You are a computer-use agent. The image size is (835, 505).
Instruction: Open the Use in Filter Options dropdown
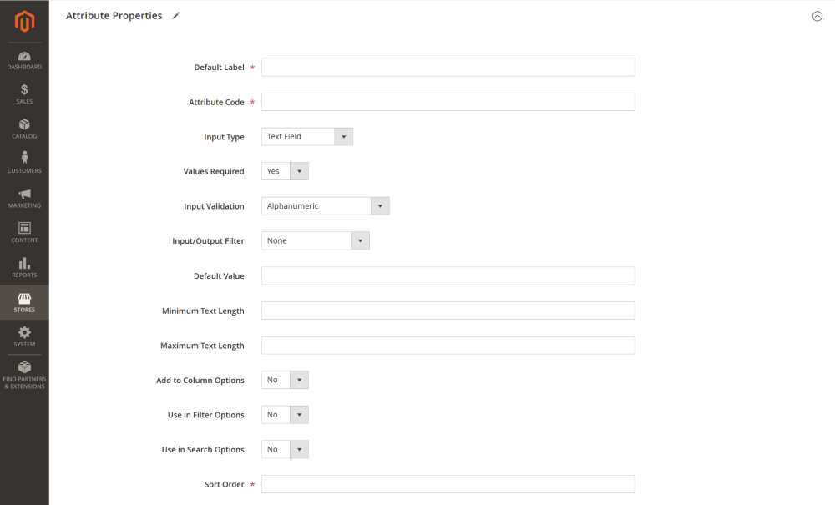click(285, 415)
